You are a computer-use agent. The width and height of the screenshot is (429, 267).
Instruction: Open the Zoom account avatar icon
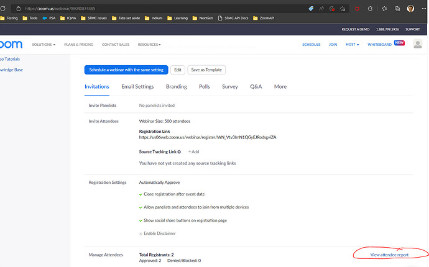418,44
